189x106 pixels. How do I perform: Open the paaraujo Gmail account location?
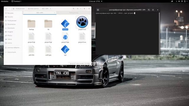tap(13, 48)
